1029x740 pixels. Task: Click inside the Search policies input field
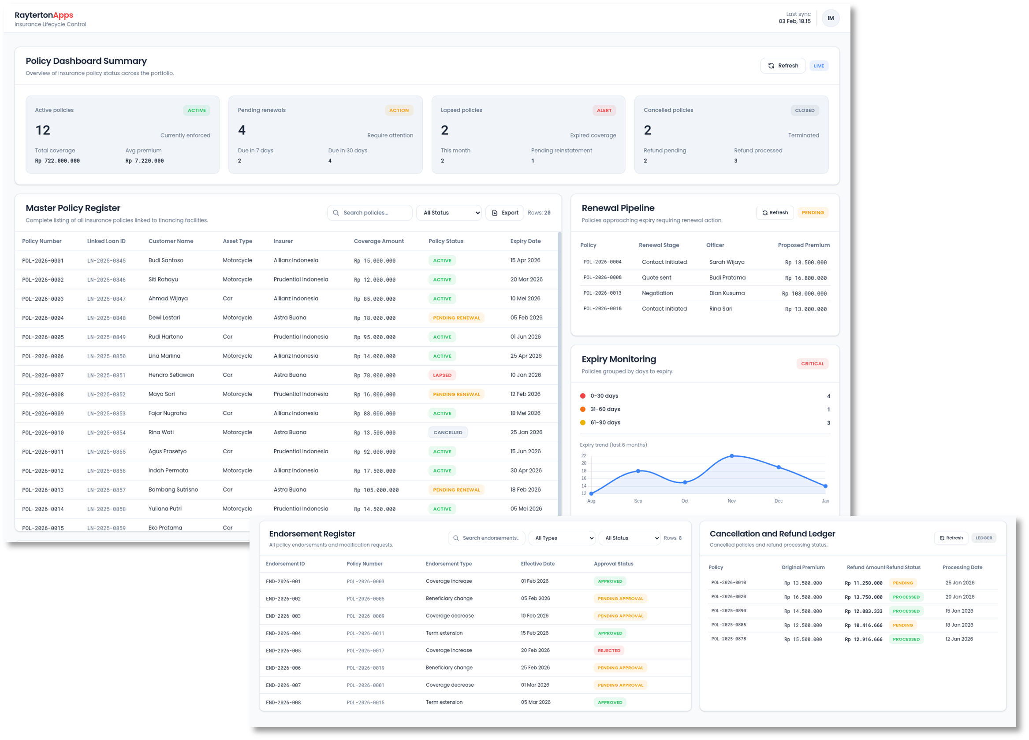pos(377,212)
